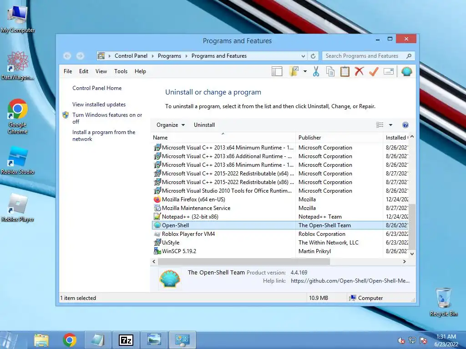Click the red X Delete toolbar icon
This screenshot has height=349, width=466.
coord(360,71)
